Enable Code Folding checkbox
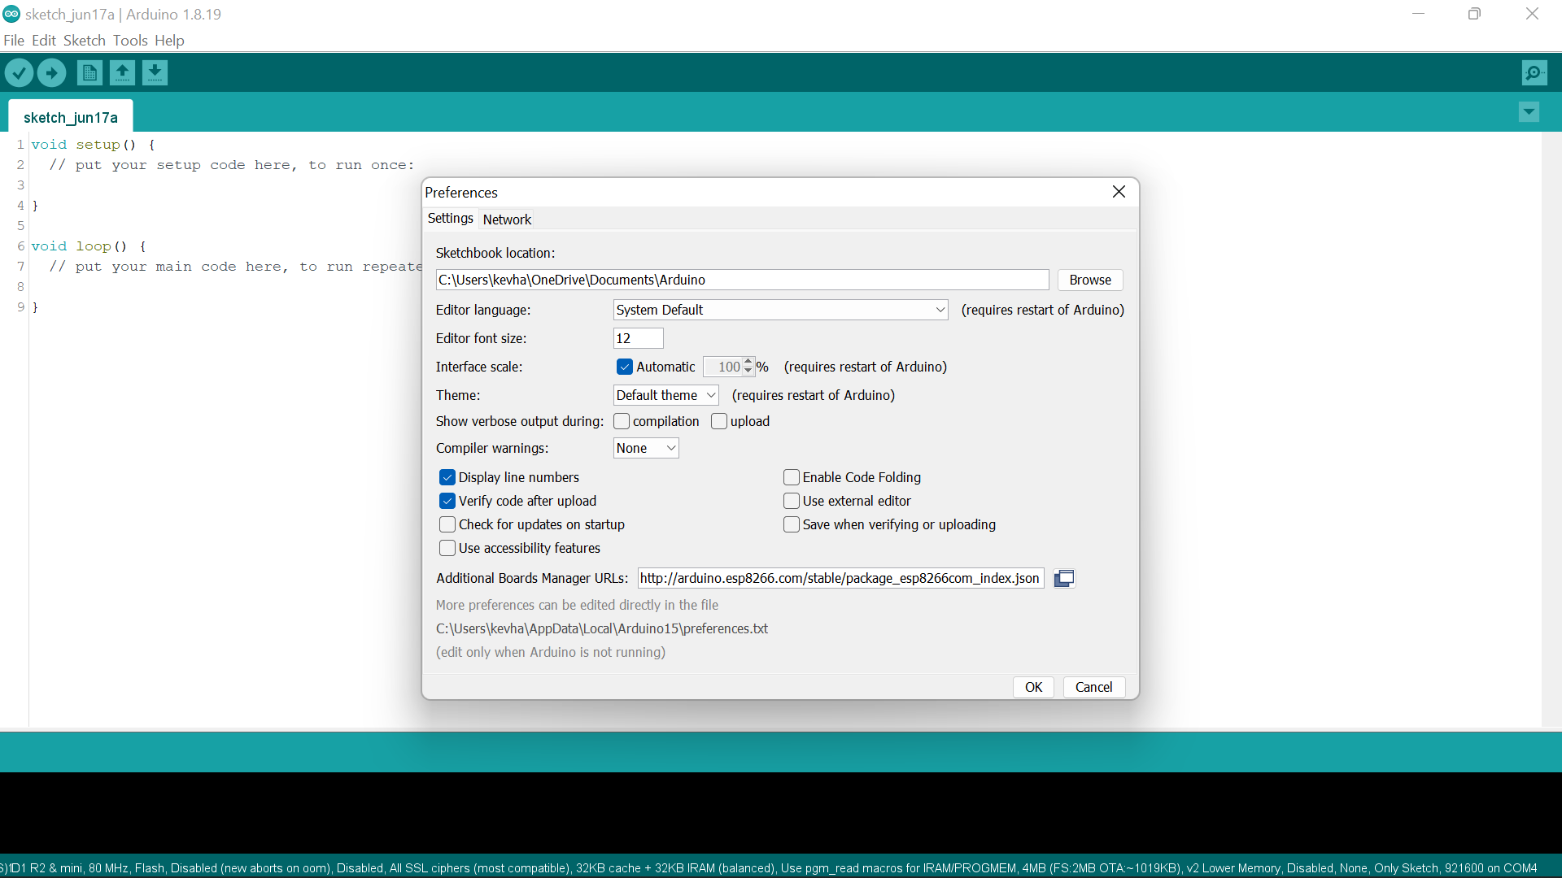The image size is (1562, 878). [x=792, y=477]
